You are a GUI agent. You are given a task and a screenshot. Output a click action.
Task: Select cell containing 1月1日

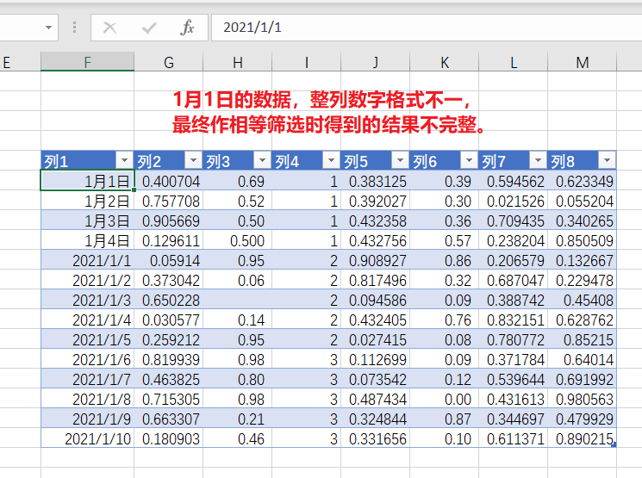click(87, 181)
